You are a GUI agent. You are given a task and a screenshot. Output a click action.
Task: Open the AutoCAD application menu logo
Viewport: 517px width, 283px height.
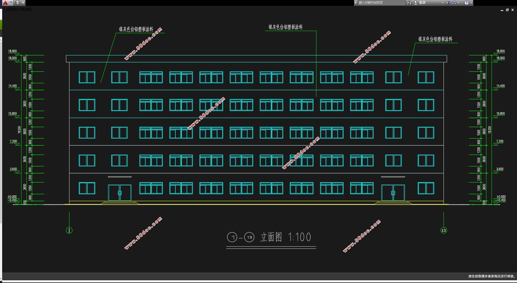(5, 3)
